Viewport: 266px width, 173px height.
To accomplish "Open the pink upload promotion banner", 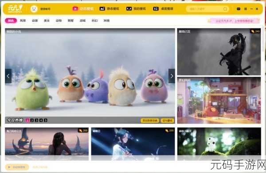I will coord(234,21).
